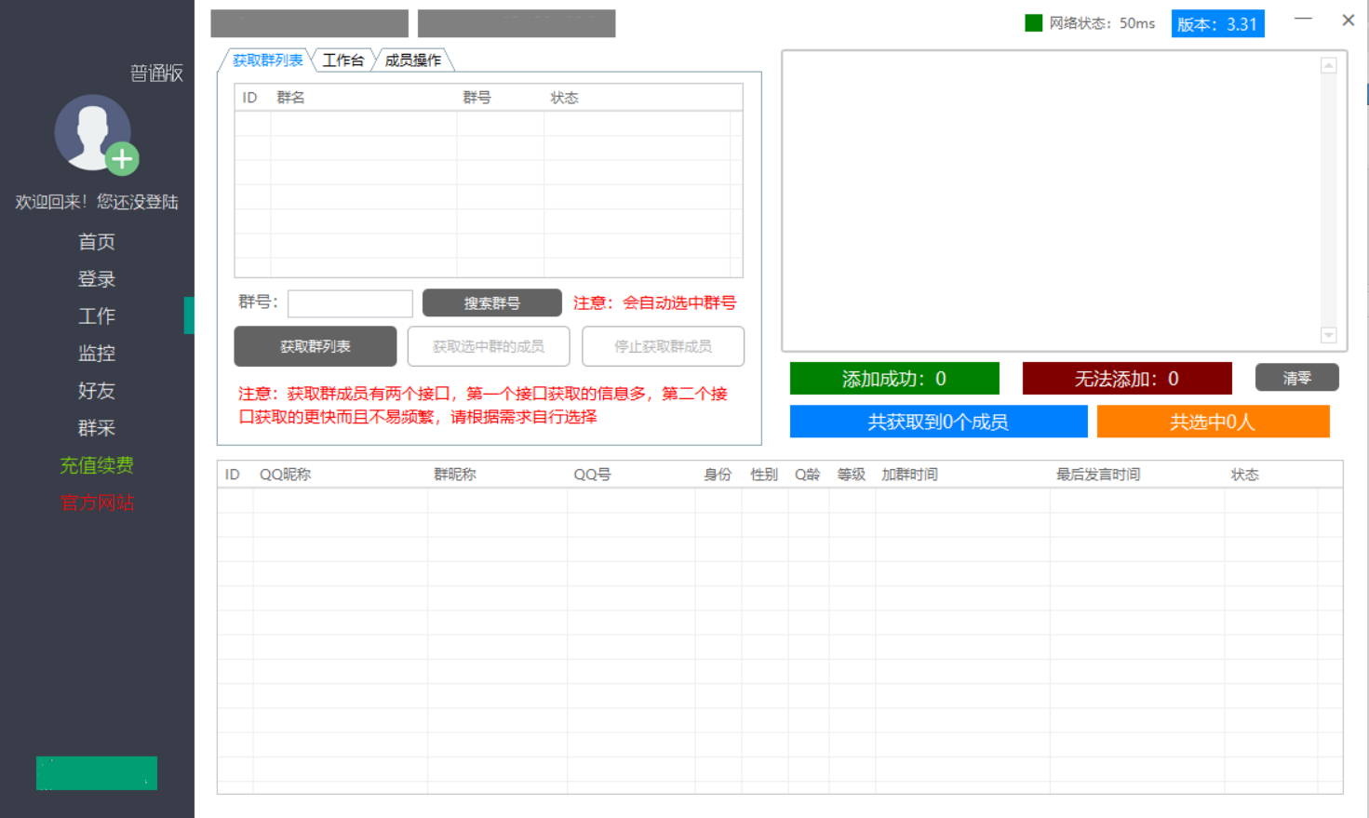Screen dimensions: 1369x818
Task: Click the 版本 3.31 version badge
Action: (x=1217, y=24)
